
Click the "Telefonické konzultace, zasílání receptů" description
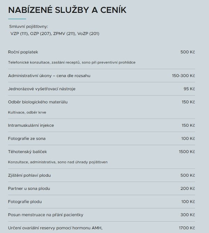point(71,63)
